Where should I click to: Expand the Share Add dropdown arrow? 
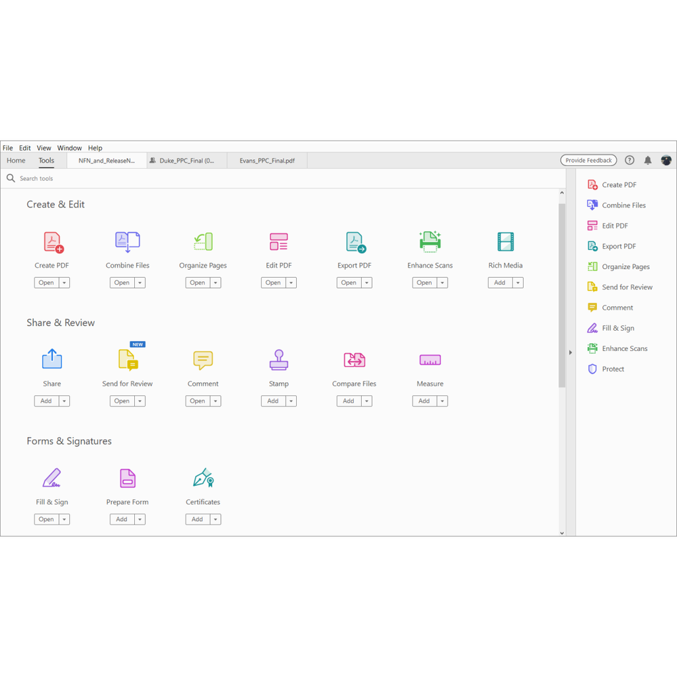65,401
